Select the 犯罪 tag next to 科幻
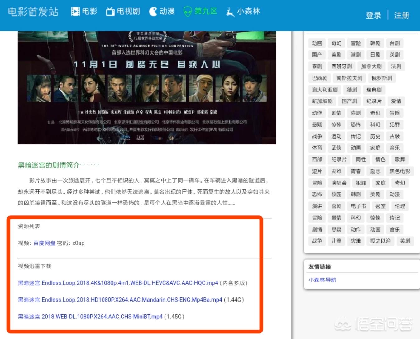The height and width of the screenshot is (339, 420). coord(395,125)
